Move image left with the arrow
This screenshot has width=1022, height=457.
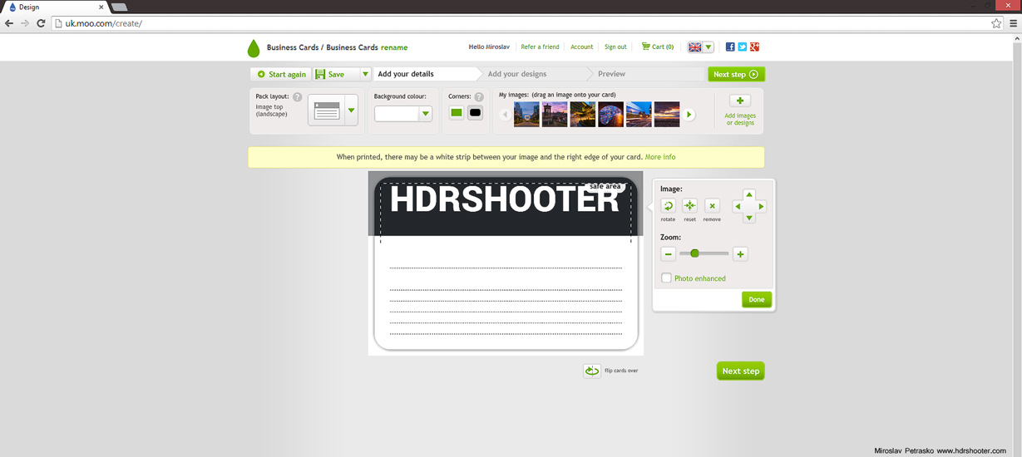(x=738, y=206)
